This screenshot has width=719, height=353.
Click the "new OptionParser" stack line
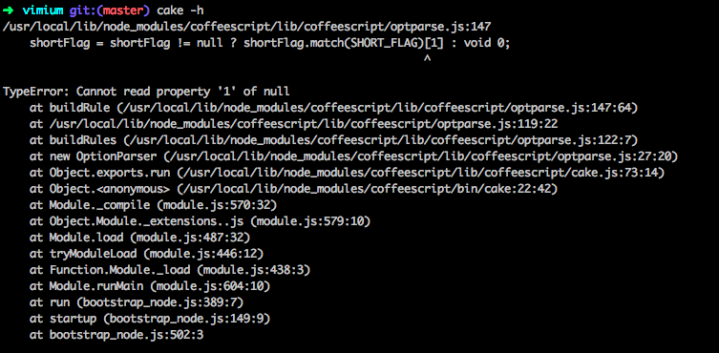[x=353, y=156]
